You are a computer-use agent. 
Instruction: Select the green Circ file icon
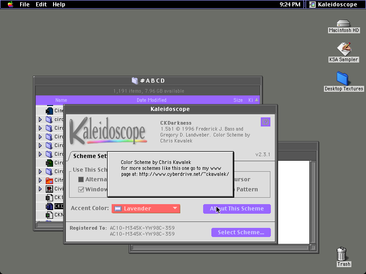pos(49,163)
